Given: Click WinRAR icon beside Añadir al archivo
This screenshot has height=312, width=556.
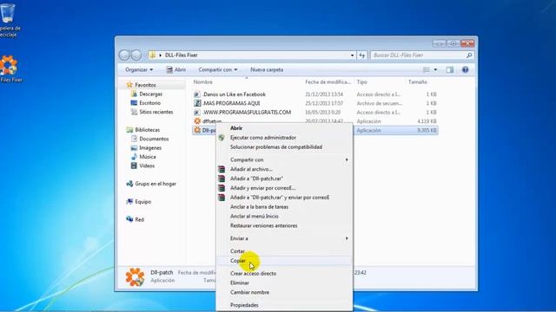Looking at the screenshot, I should (222, 169).
